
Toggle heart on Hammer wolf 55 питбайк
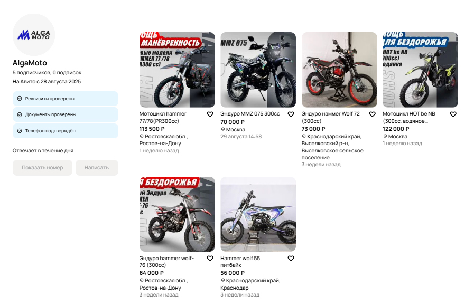click(291, 259)
